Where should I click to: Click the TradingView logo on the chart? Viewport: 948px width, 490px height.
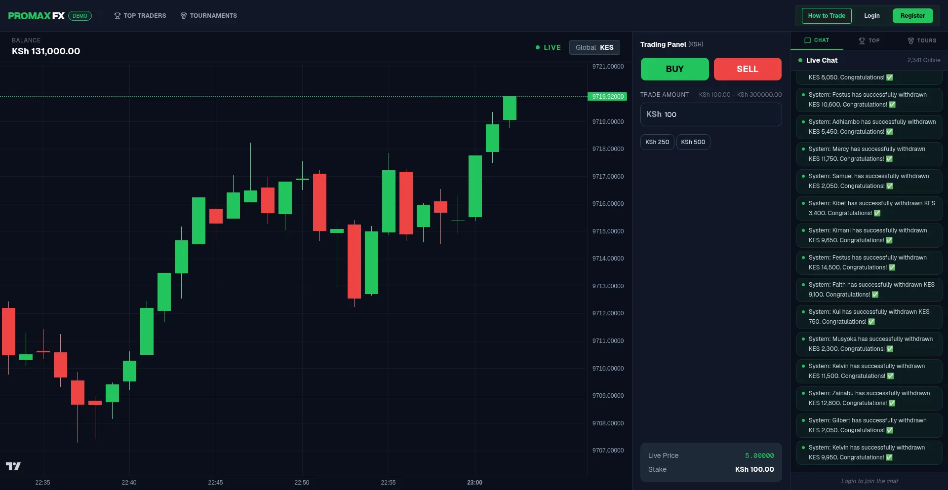[x=13, y=466]
